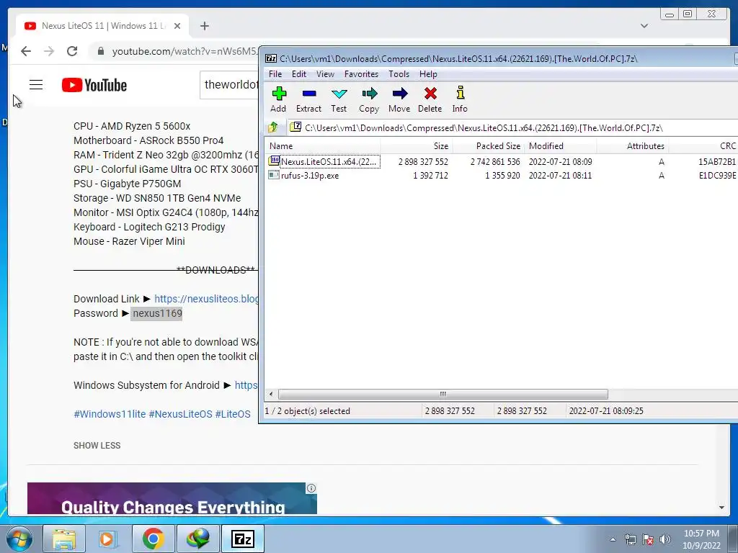
Task: Run the Test archive tool
Action: coord(339,99)
